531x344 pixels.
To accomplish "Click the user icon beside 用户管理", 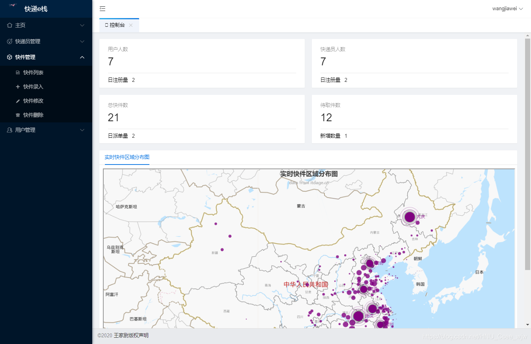I will (x=10, y=130).
